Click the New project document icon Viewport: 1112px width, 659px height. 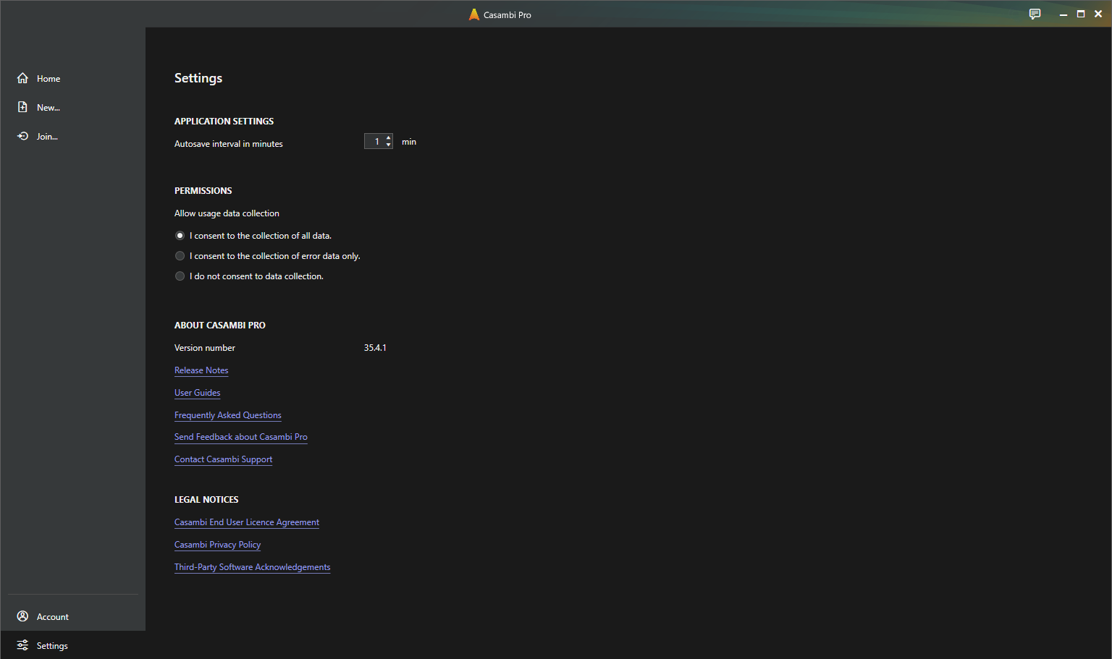coord(22,107)
